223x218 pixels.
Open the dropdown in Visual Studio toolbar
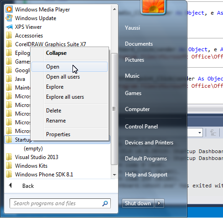tap(200, 133)
